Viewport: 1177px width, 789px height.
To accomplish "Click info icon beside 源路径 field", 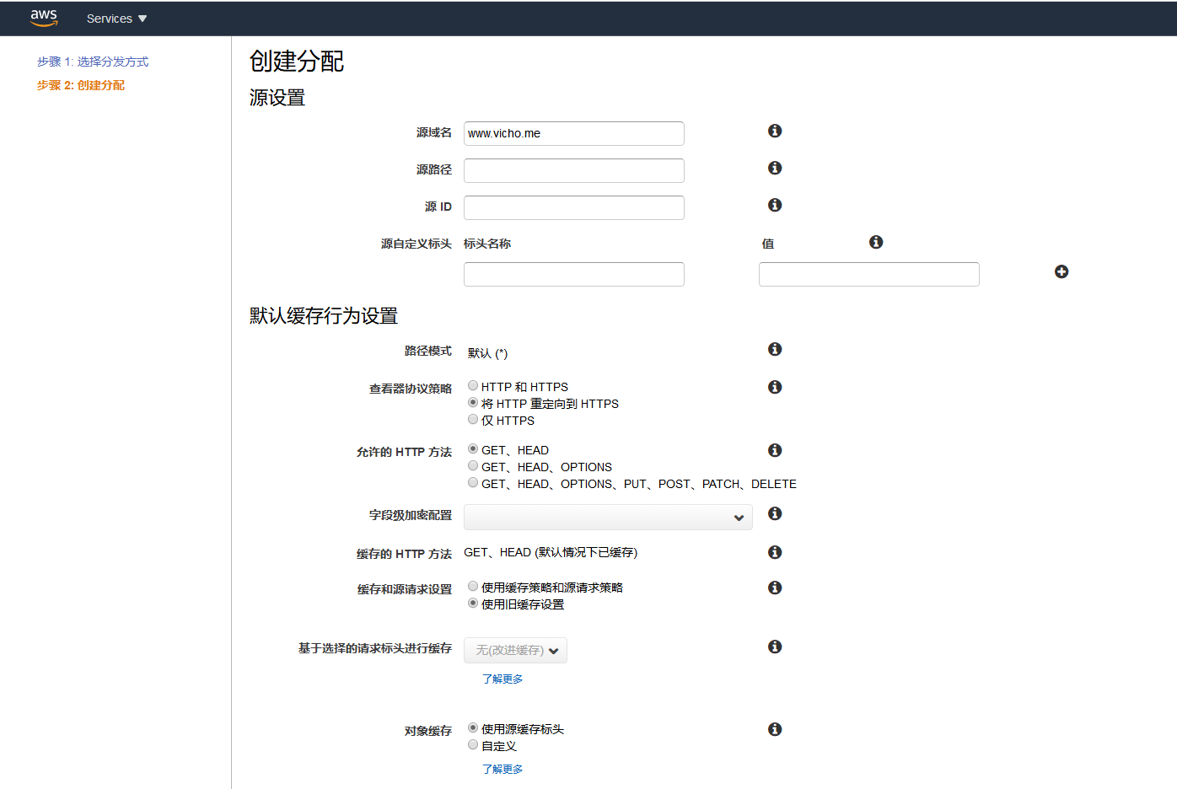I will (775, 168).
